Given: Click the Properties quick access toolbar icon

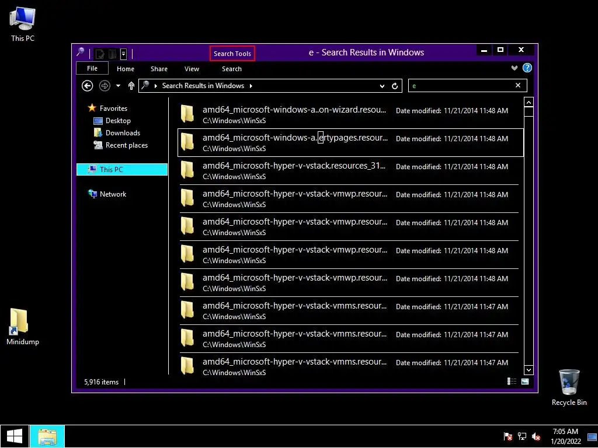Looking at the screenshot, I should pos(100,54).
